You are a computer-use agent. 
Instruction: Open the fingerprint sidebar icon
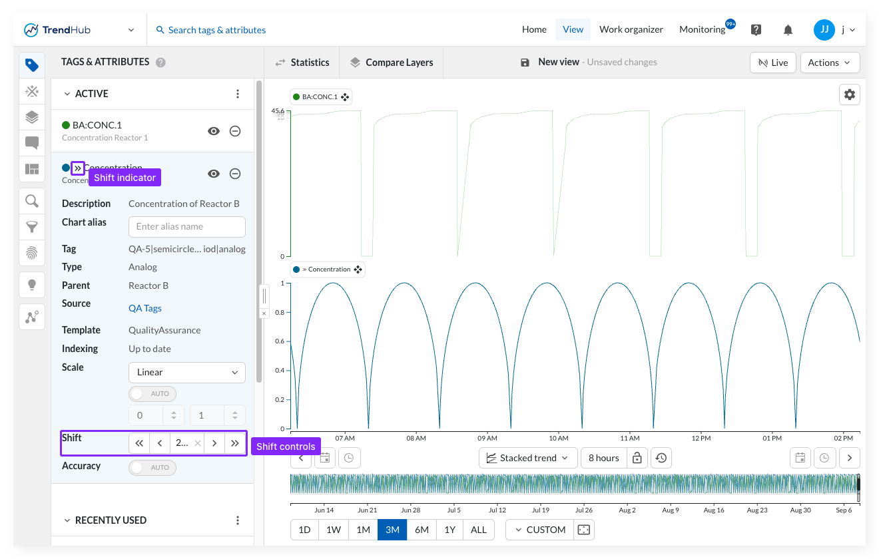click(32, 253)
